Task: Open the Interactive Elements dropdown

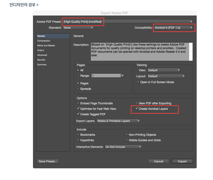Action: click(123, 147)
